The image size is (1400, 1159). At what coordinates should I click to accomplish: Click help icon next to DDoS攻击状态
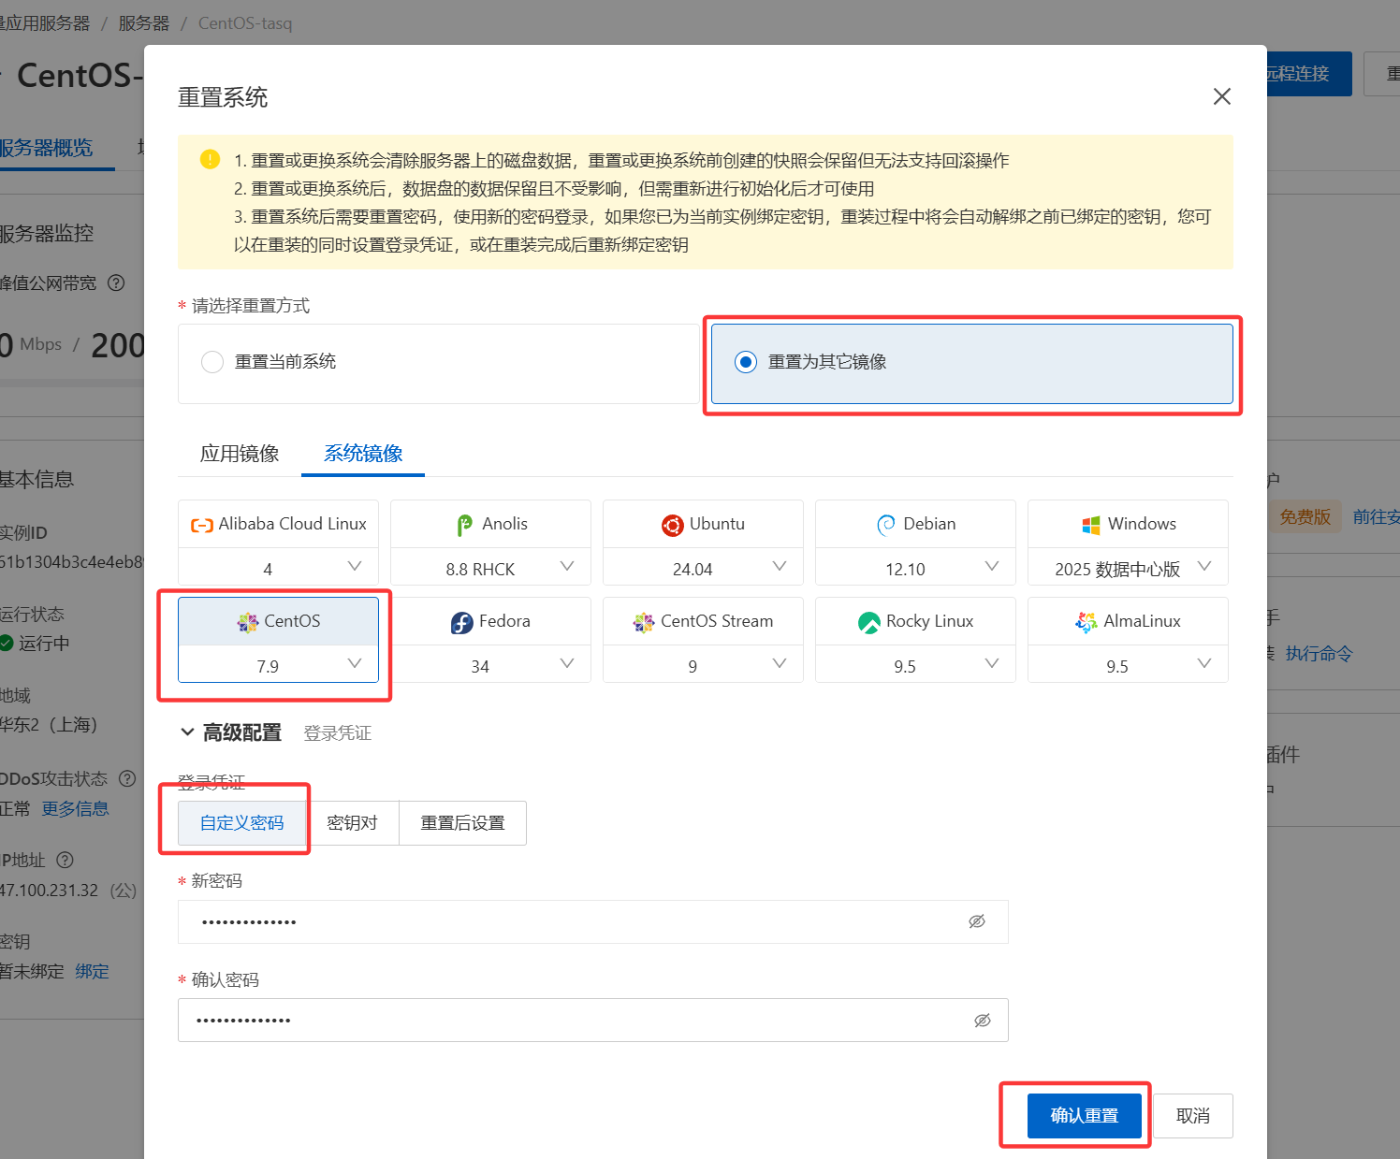pyautogui.click(x=127, y=778)
